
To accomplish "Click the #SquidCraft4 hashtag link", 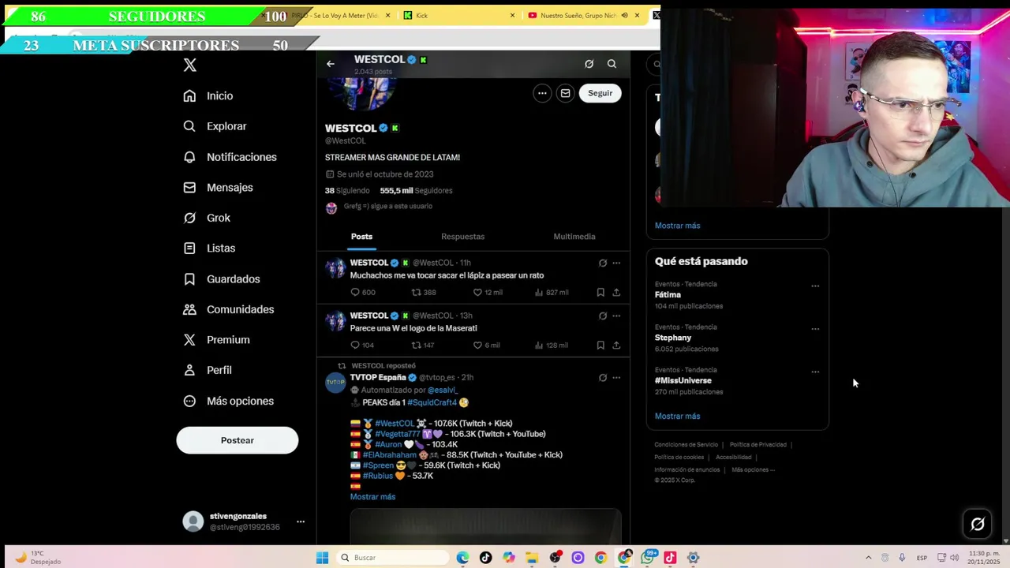I will click(432, 402).
